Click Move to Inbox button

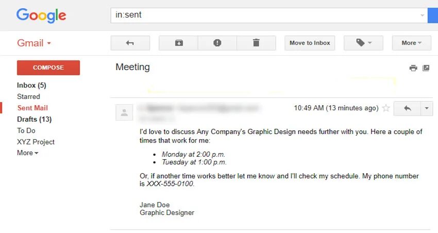tap(310, 43)
